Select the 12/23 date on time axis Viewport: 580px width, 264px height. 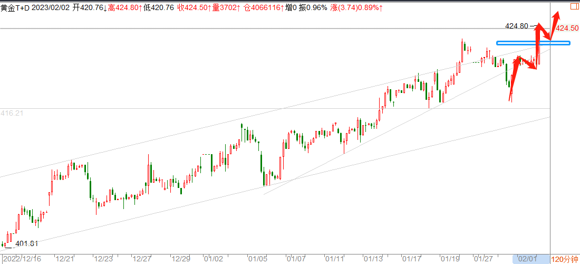(x=103, y=259)
